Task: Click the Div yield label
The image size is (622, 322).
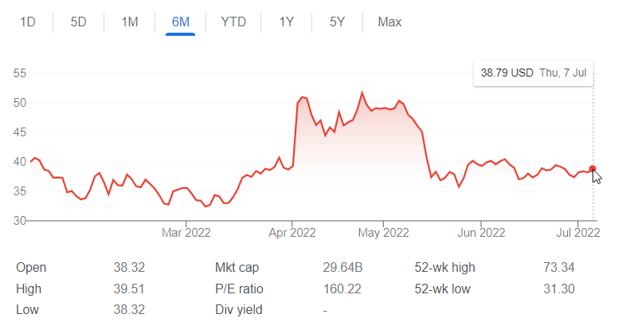Action: 239,309
